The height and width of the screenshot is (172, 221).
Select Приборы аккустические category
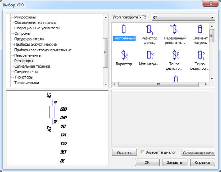coord(36,45)
